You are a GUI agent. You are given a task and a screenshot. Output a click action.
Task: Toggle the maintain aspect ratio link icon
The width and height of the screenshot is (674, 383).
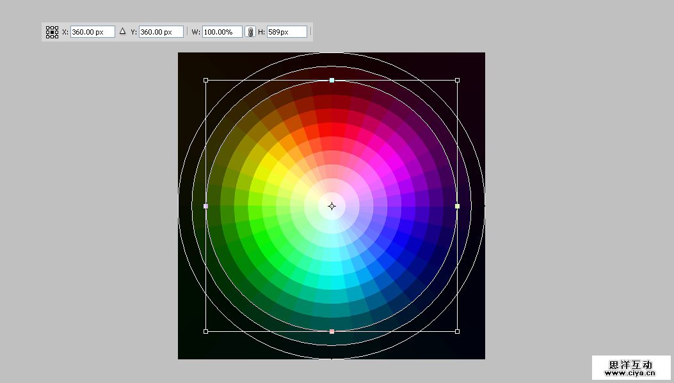click(x=250, y=31)
